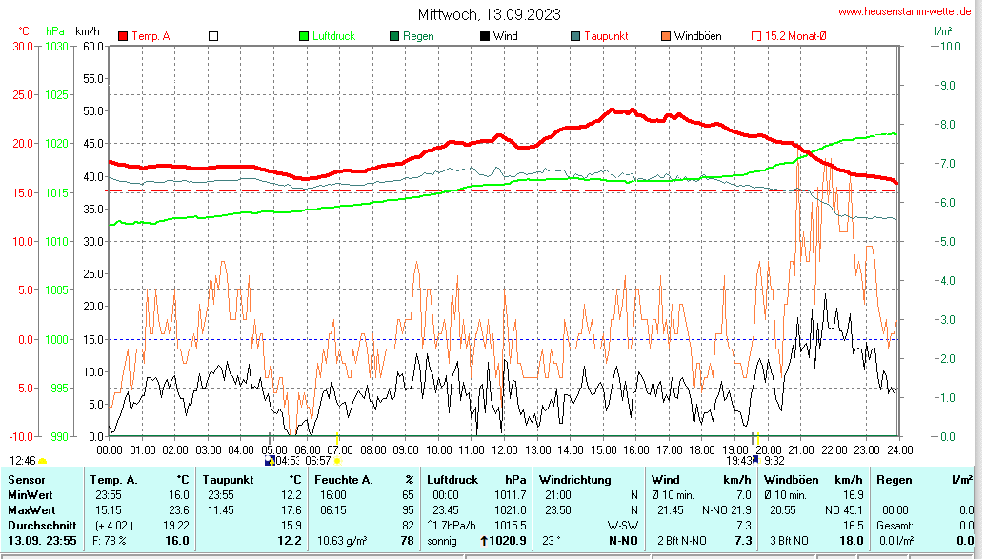Viewport: 985px width, 559px height.
Task: Click the upward pressure trend arrow by 1020.9
Action: (483, 541)
